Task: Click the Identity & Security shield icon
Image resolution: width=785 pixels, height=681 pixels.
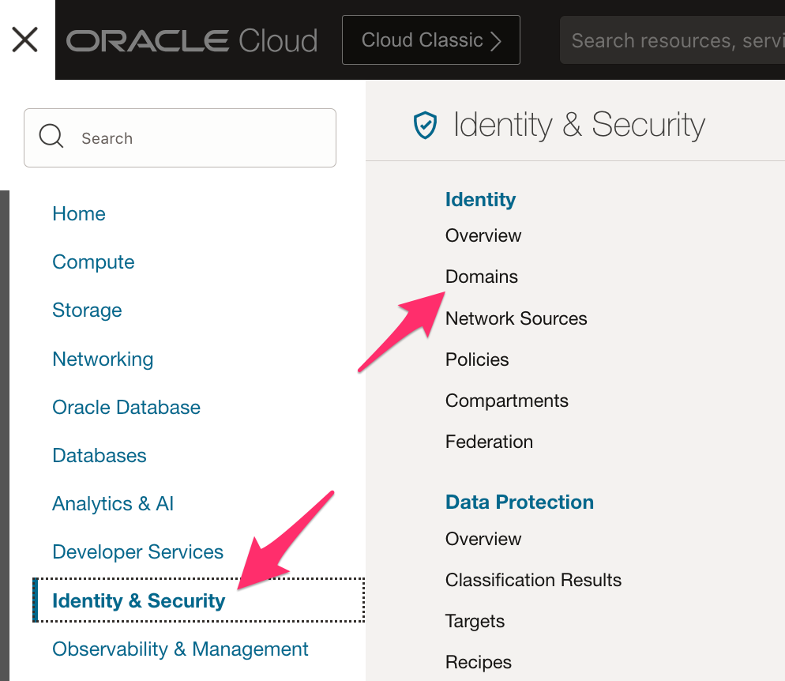Action: [x=426, y=125]
